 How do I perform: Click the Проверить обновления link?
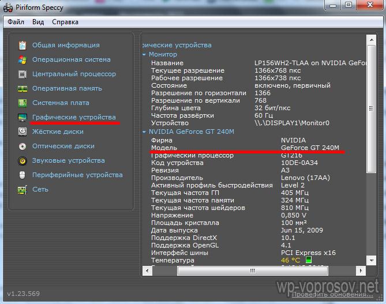point(332,294)
